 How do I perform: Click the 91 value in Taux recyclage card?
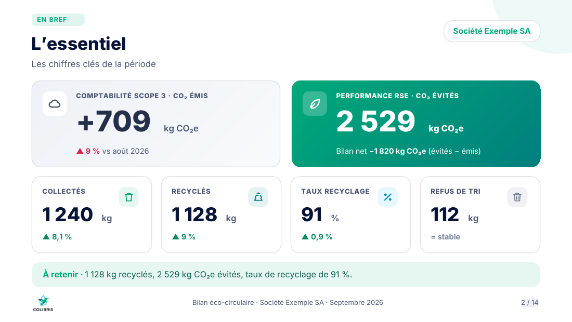312,214
